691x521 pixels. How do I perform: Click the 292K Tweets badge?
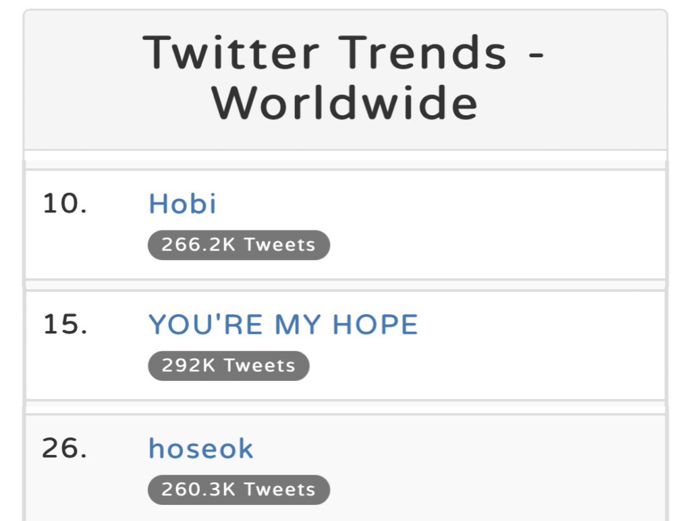(229, 366)
